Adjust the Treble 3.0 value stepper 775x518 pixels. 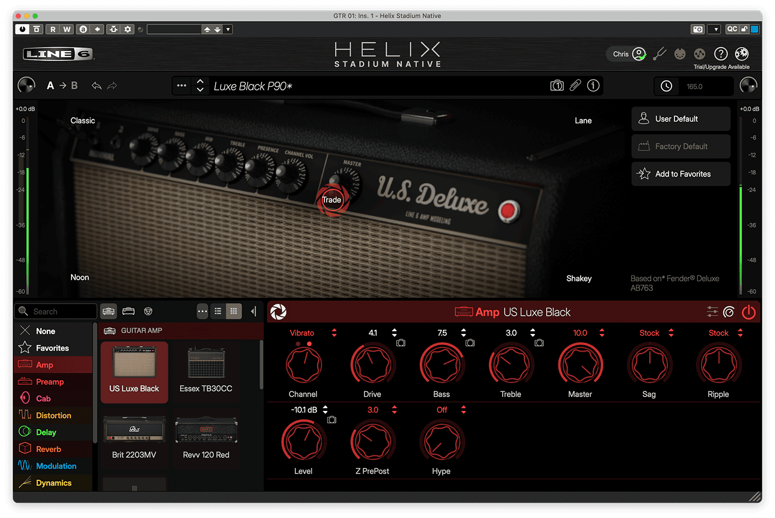(533, 333)
